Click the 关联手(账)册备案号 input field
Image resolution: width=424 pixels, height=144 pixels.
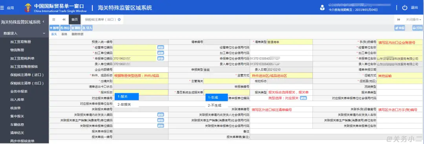click(400, 109)
